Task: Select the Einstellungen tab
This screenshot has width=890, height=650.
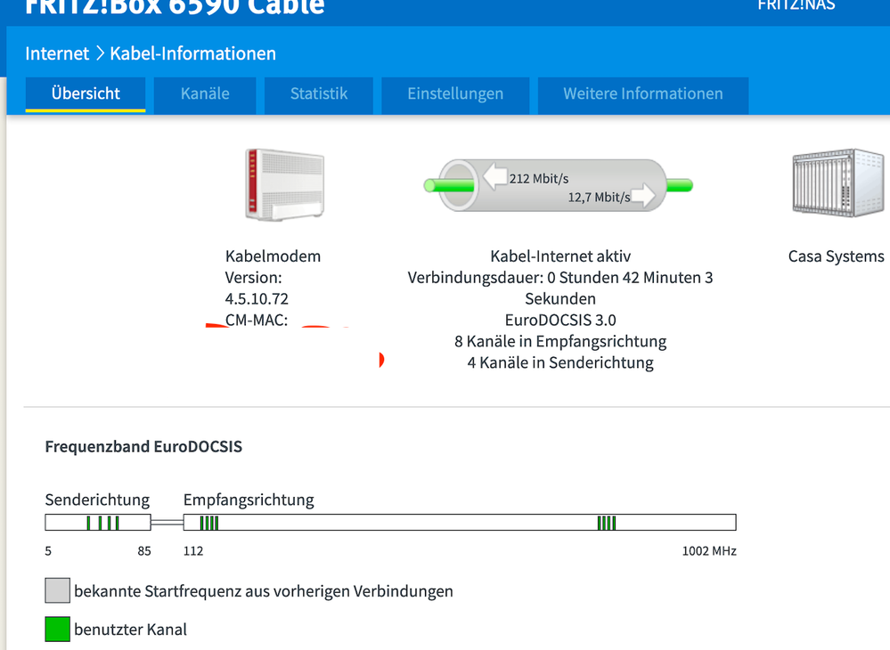Action: pyautogui.click(x=455, y=94)
